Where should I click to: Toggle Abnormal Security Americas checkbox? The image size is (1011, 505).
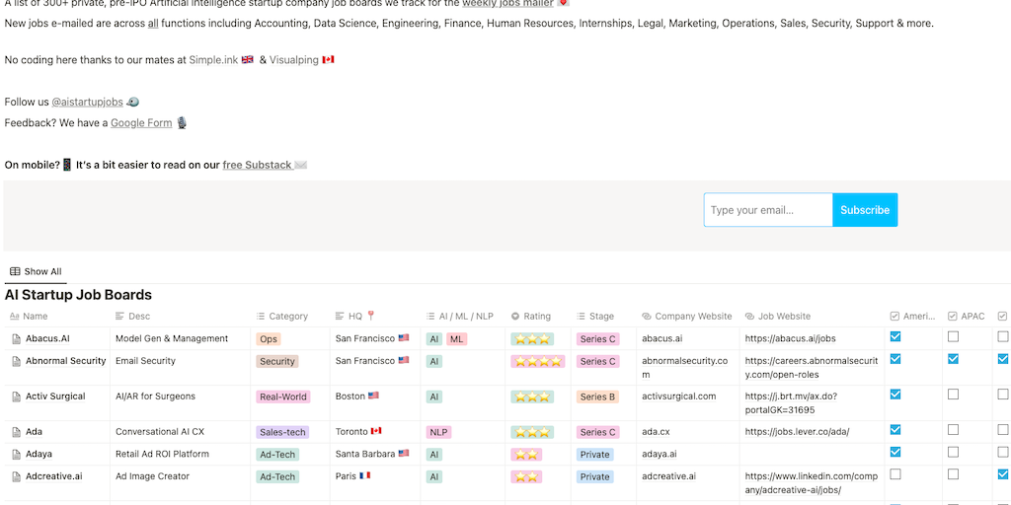(894, 359)
